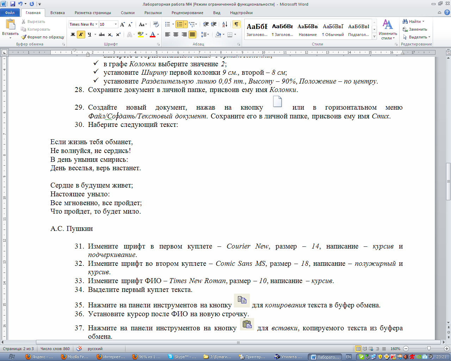This screenshot has width=451, height=361.
Task: Expand the Font (Шрифт) dialog launcher
Action: pyautogui.click(x=158, y=44)
